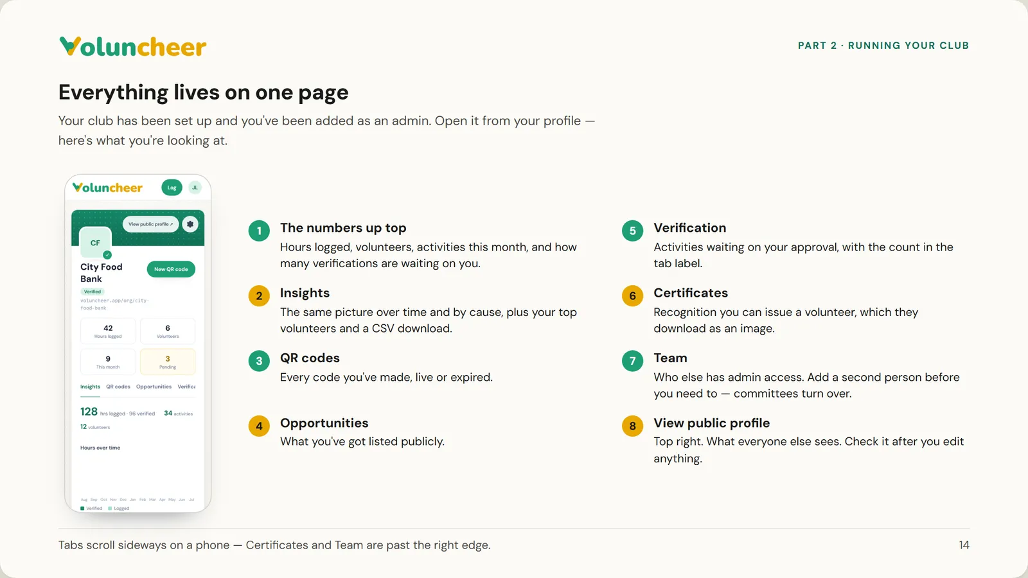The width and height of the screenshot is (1028, 578).
Task: Click the Part 2 Running Your Club header
Action: pyautogui.click(x=883, y=46)
